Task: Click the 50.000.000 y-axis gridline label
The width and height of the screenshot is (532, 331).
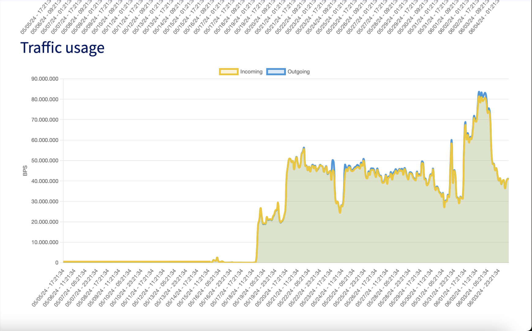Action: coord(45,161)
